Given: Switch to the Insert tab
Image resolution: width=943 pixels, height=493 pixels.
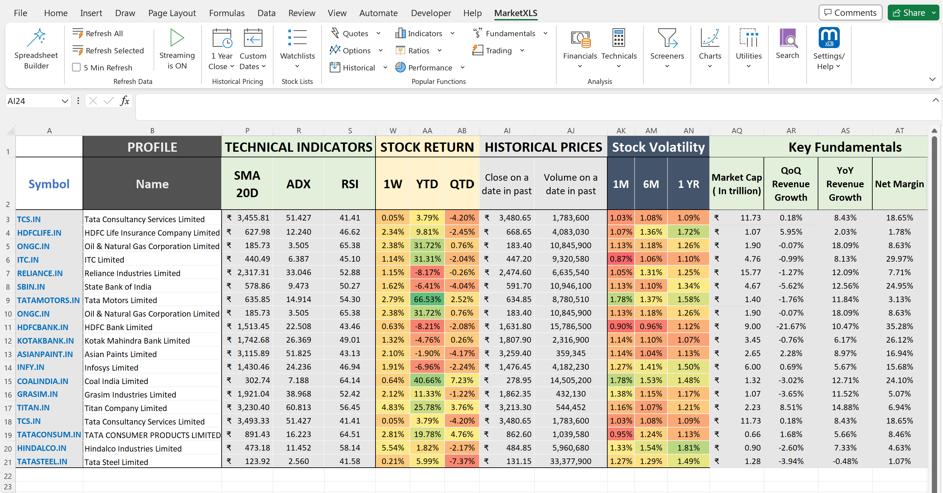Looking at the screenshot, I should point(91,13).
